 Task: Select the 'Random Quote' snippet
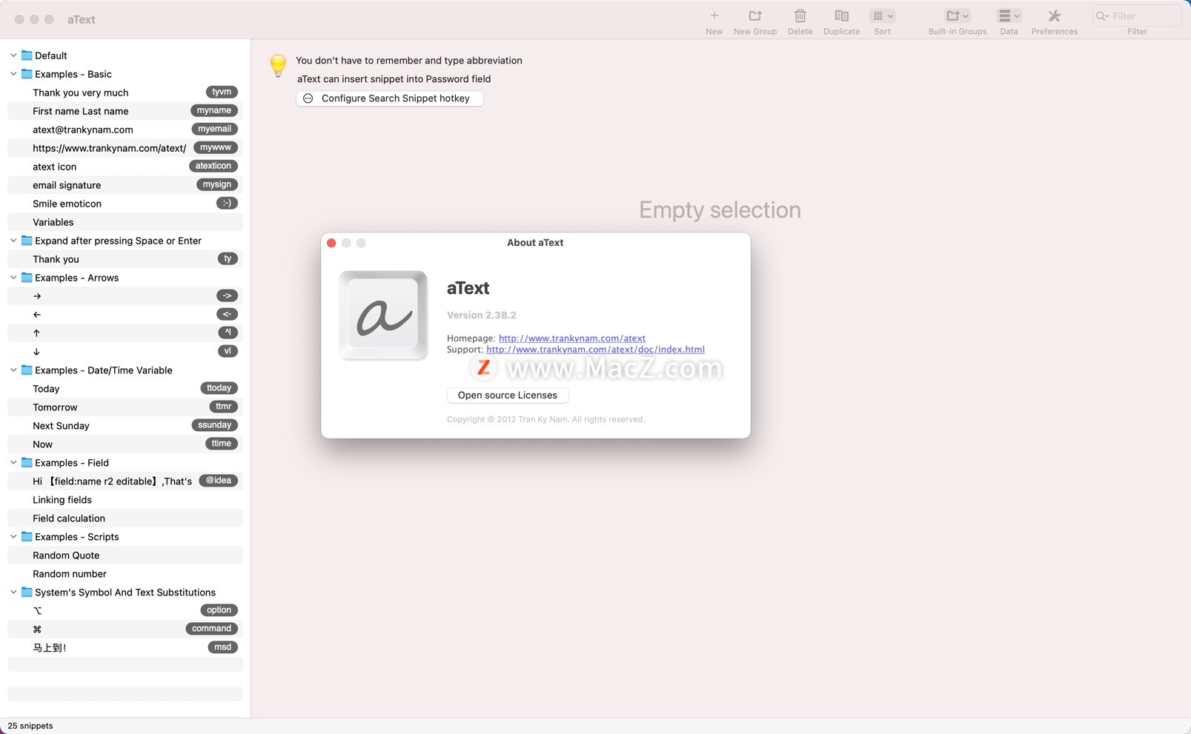point(125,555)
